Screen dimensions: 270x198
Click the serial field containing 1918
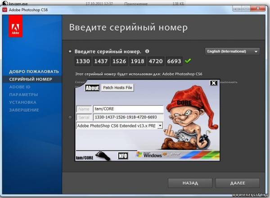(137, 61)
